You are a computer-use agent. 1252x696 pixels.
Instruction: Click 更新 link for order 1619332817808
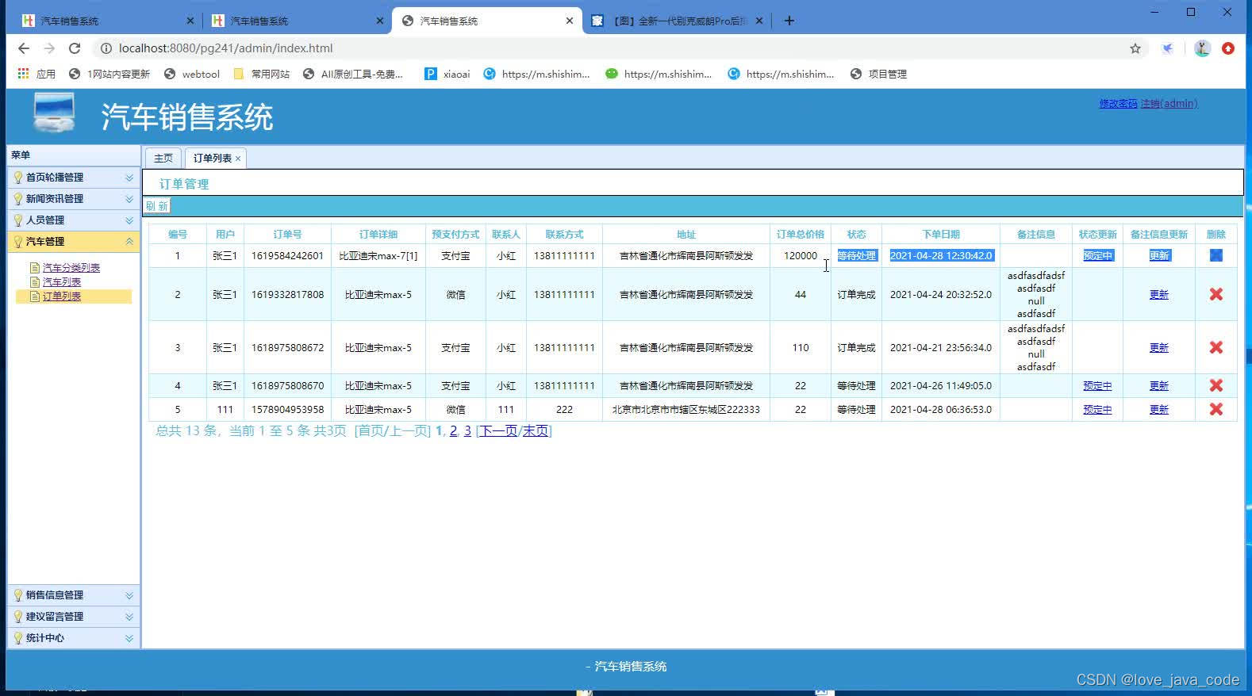tap(1159, 294)
